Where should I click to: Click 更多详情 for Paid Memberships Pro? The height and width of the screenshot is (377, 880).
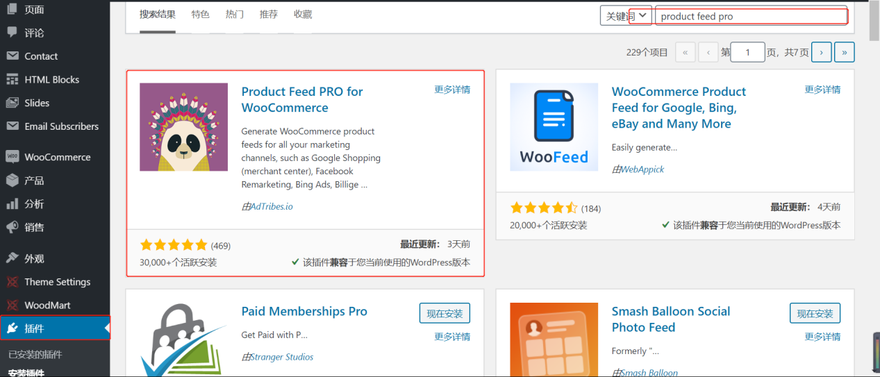(452, 337)
